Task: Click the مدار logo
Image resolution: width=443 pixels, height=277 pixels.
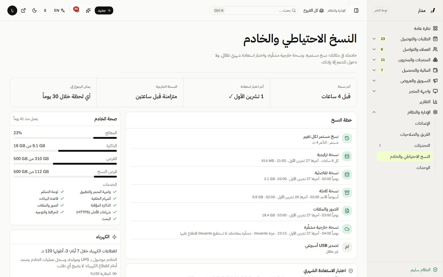Action: pyautogui.click(x=427, y=10)
